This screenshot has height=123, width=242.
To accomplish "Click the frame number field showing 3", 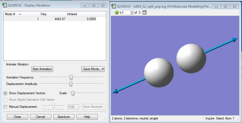I will 126,13.
